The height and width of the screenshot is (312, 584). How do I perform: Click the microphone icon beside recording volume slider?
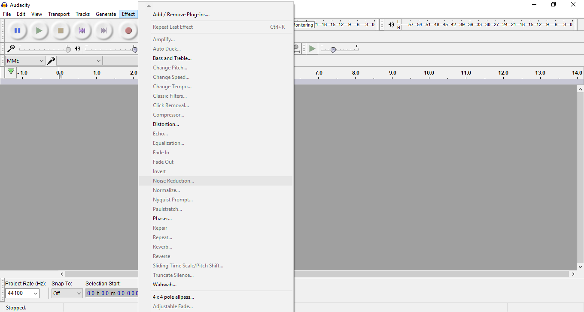click(11, 48)
